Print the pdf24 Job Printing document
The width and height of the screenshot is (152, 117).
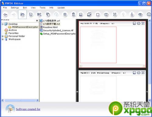click(139, 73)
